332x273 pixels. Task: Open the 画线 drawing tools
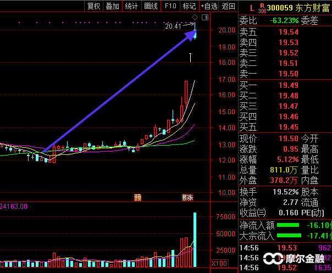click(151, 6)
